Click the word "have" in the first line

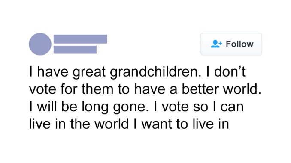click(x=53, y=72)
